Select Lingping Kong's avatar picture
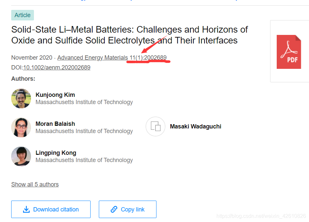This screenshot has height=222, width=309. [x=21, y=156]
